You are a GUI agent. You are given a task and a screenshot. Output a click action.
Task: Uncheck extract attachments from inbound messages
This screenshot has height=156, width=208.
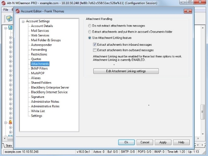pos(95,45)
